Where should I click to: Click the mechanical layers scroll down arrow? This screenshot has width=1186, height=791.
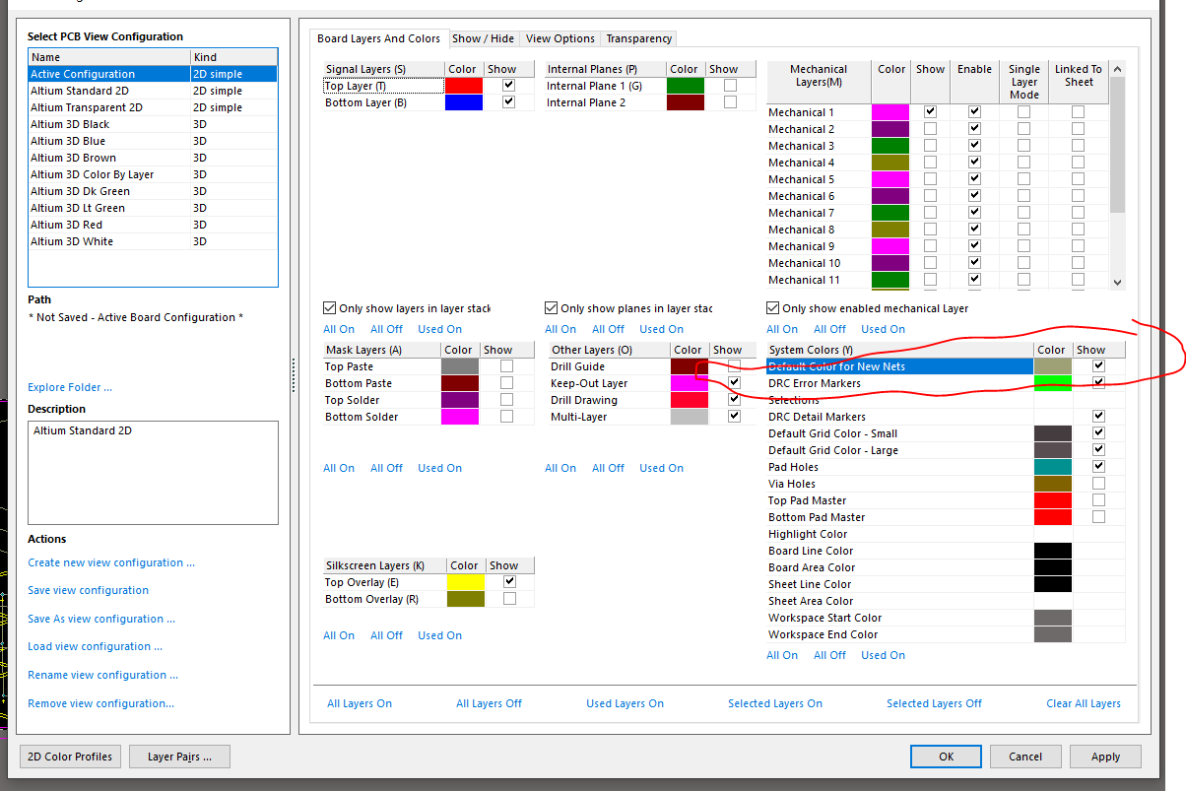pos(1117,282)
